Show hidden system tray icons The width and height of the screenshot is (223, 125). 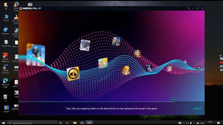coord(184,123)
